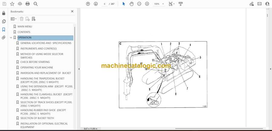Viewport: 272px width, 131px height.
Task: Open CHECK BEFORE STARTING bookmark
Action: (35, 62)
